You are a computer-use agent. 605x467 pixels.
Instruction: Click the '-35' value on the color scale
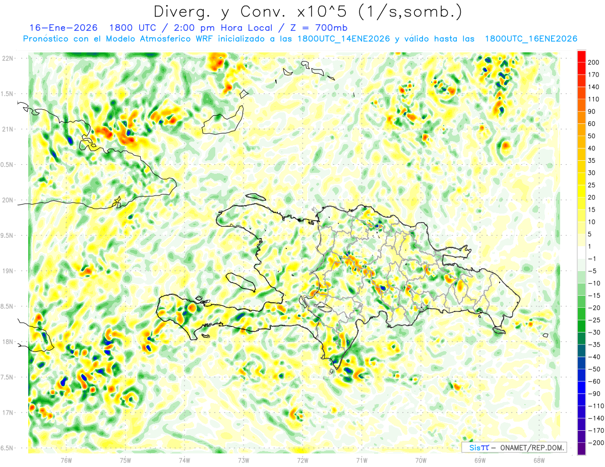pyautogui.click(x=593, y=345)
